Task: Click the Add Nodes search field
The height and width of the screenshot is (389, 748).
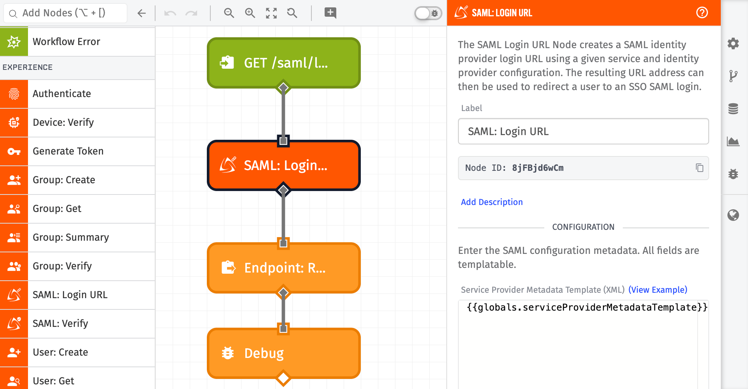Action: point(65,13)
